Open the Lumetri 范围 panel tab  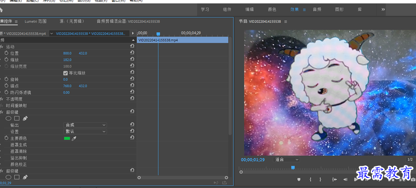tap(36, 22)
